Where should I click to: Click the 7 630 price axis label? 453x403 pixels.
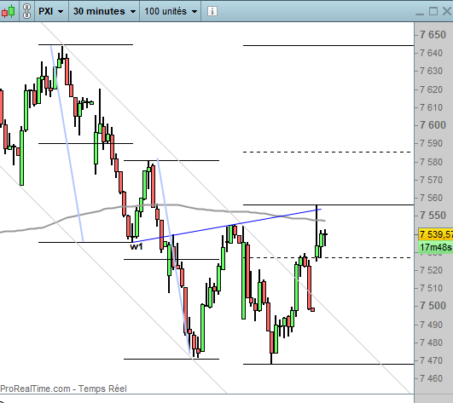click(x=431, y=71)
